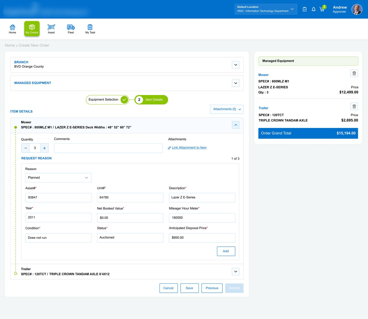Click the clipboard checklist icon in header
This screenshot has height=319, width=368.
pos(305,9)
